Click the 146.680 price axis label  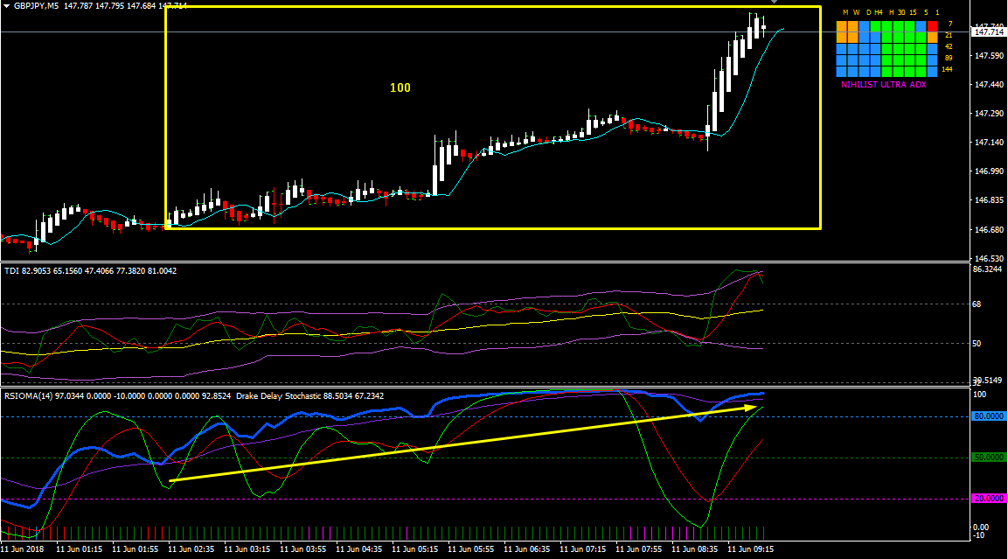(990, 230)
